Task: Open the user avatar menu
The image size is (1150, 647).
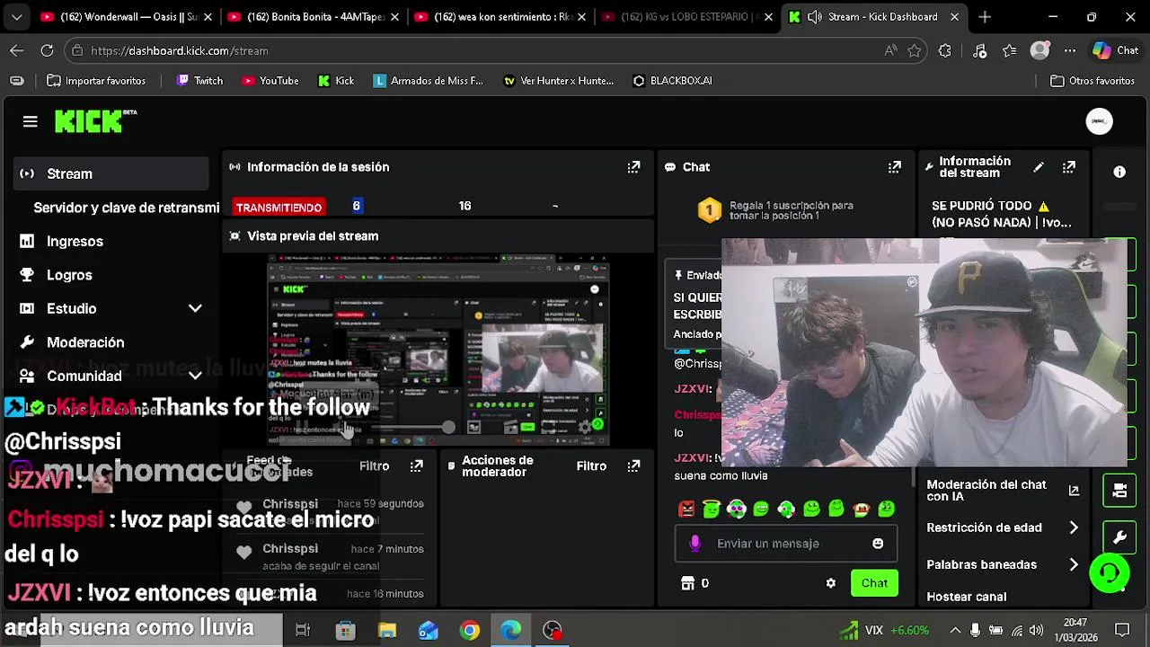Action: (1099, 121)
